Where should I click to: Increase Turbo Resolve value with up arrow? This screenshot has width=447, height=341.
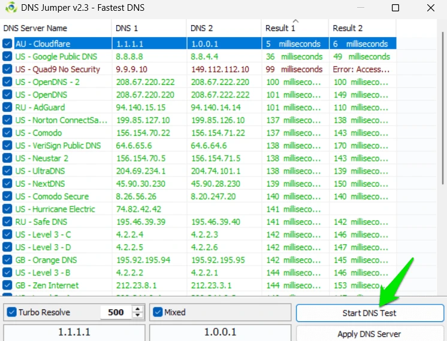(x=138, y=309)
